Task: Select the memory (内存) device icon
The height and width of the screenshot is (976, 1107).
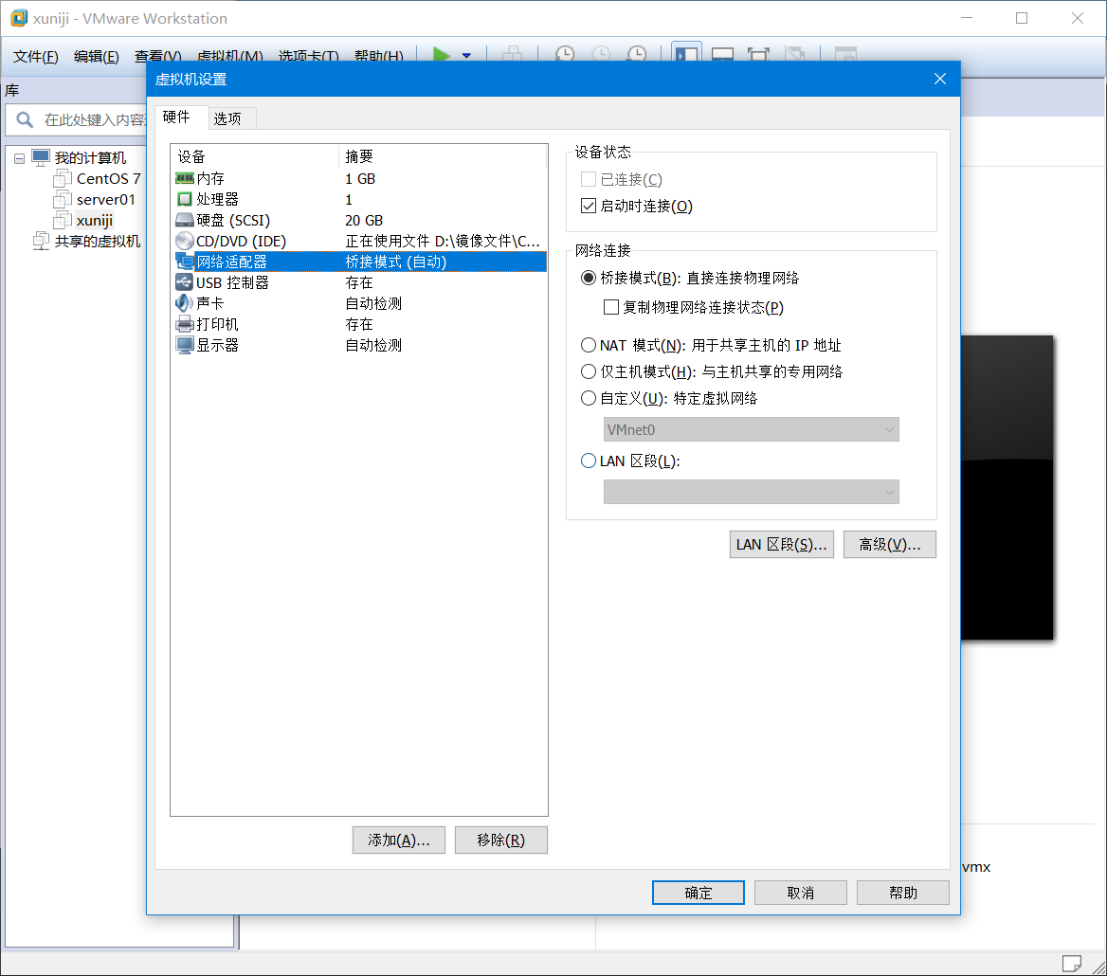Action: click(x=184, y=178)
